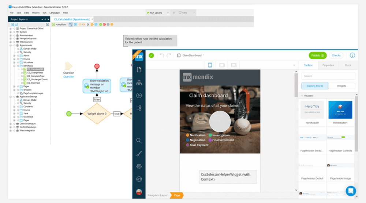Switch canvas to phone view
The width and height of the screenshot is (366, 203).
coord(210,65)
